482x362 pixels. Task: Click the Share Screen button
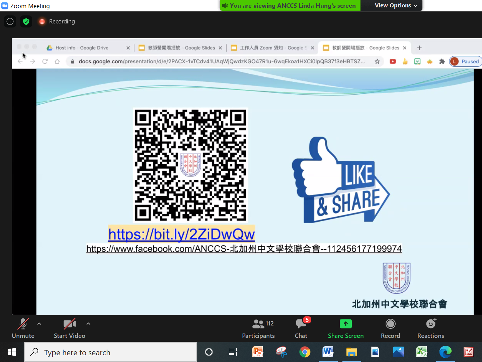tap(345, 328)
